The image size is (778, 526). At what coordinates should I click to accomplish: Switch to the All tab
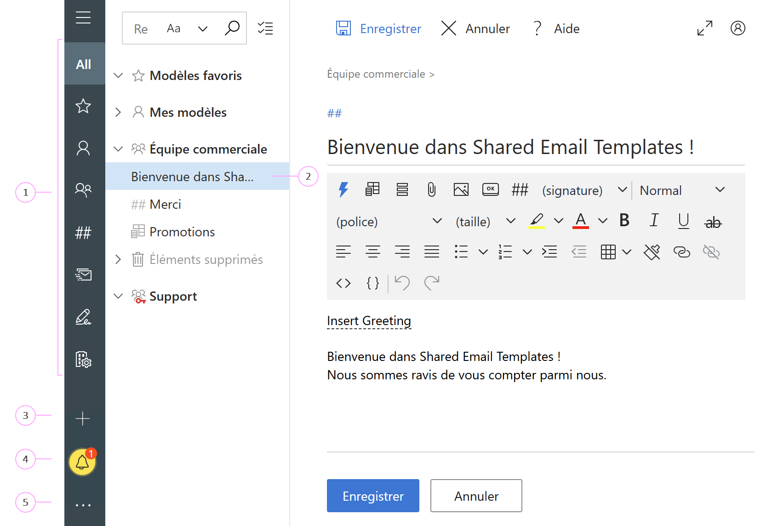point(84,64)
